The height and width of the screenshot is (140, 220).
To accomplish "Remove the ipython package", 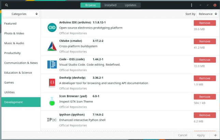I will [x=205, y=115].
